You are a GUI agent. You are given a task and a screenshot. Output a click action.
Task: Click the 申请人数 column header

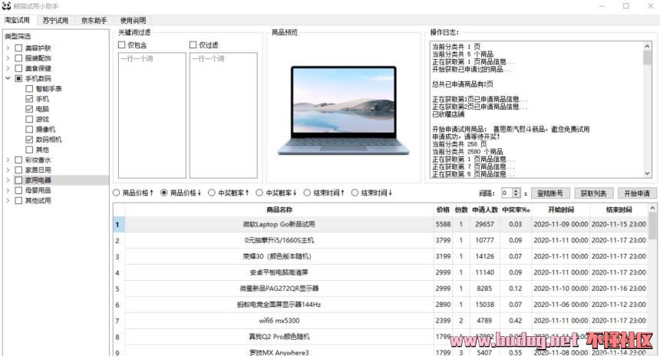tap(484, 209)
